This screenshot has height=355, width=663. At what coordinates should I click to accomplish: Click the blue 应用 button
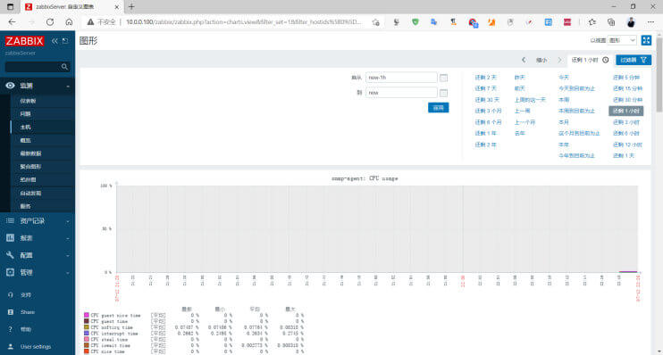coord(438,108)
